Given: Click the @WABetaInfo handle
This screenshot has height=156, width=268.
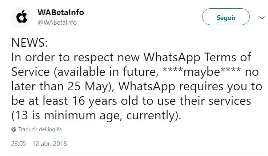Looking at the screenshot, I should pyautogui.click(x=57, y=22).
